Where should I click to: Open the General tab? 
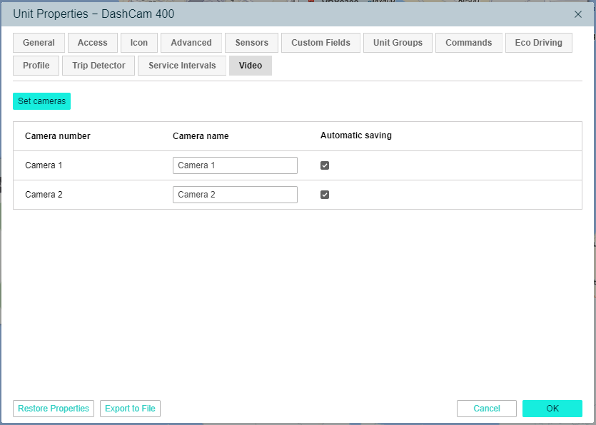click(39, 43)
